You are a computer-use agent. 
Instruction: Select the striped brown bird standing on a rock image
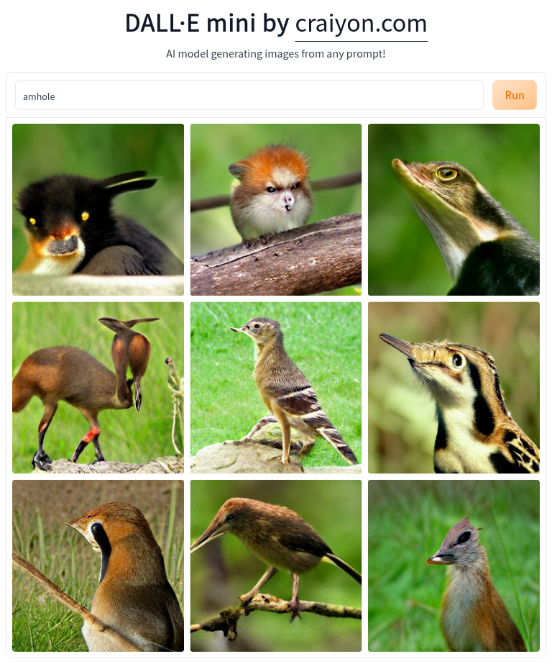coord(276,388)
